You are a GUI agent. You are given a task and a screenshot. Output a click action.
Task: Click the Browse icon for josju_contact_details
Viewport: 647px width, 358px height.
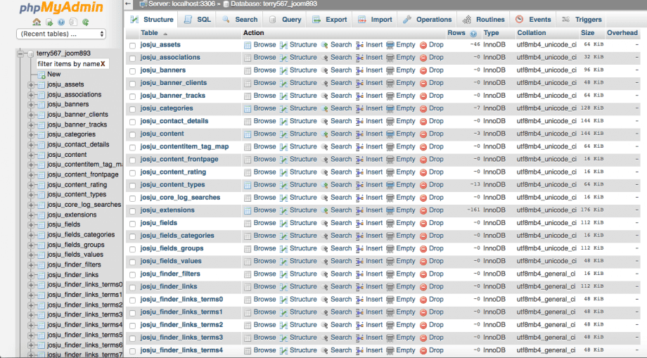(x=247, y=122)
